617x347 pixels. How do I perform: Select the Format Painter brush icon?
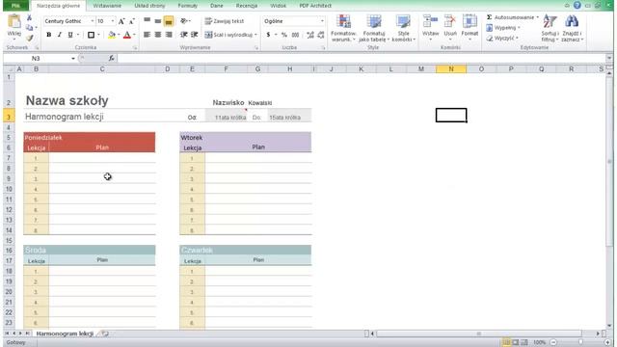click(x=30, y=38)
